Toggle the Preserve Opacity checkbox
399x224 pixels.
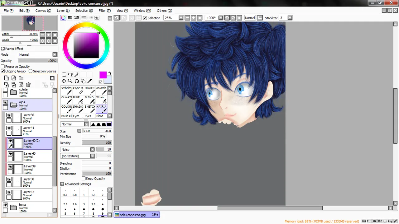click(x=3, y=67)
